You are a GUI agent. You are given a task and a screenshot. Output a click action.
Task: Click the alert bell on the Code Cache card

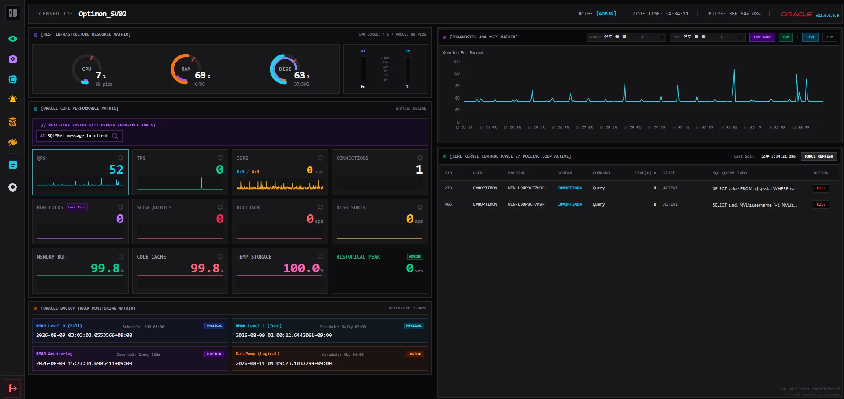[220, 257]
